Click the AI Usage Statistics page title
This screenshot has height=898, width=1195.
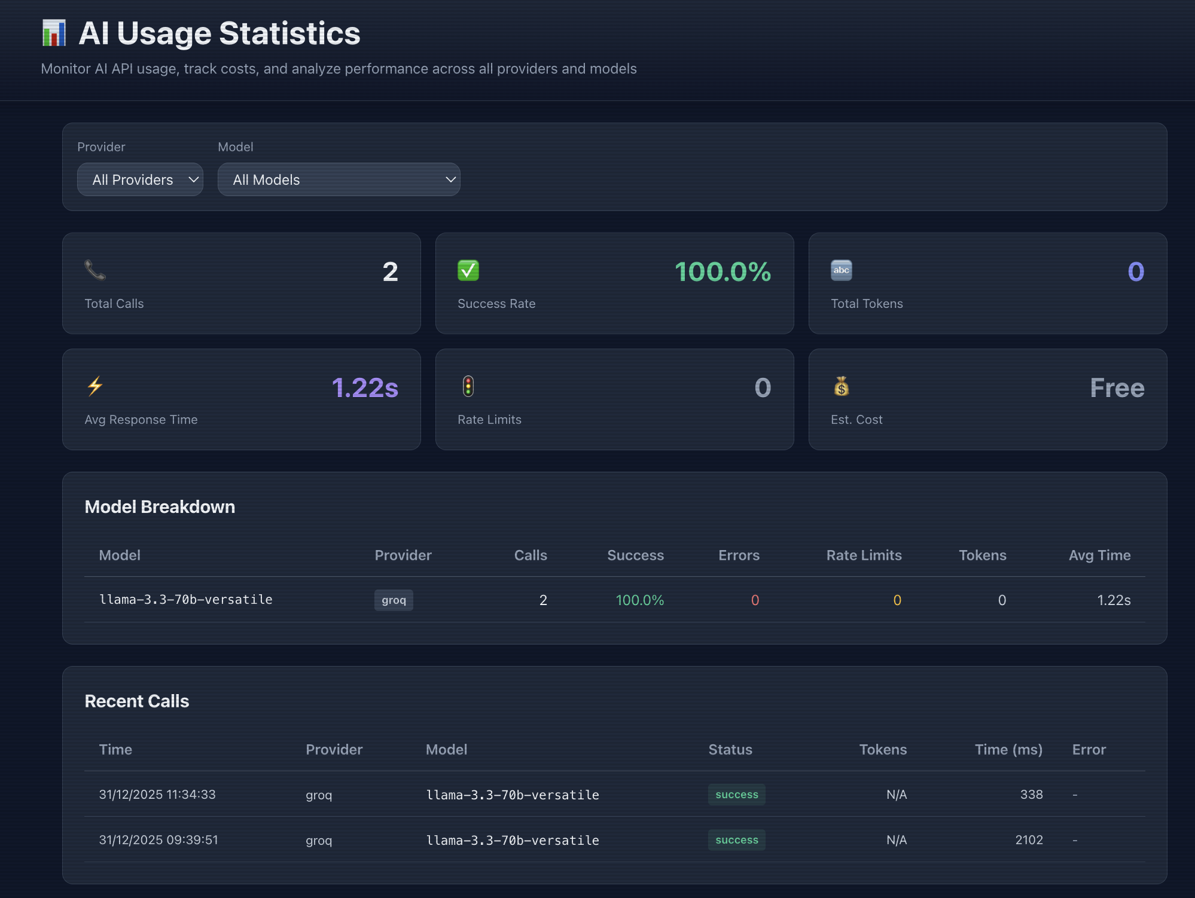click(x=220, y=33)
